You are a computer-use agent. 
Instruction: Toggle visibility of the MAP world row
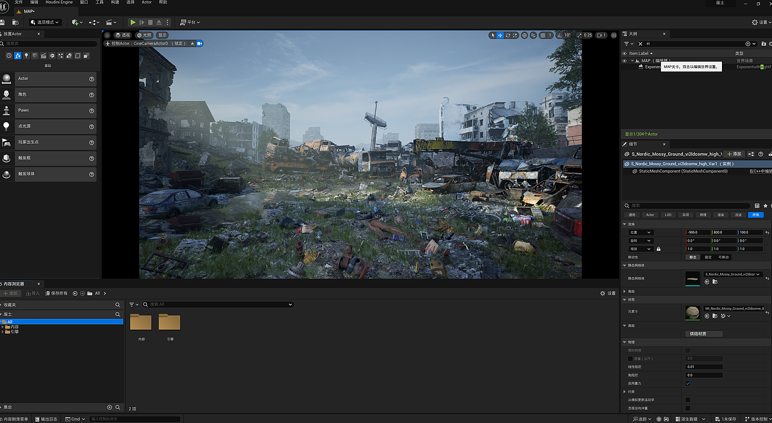point(625,60)
